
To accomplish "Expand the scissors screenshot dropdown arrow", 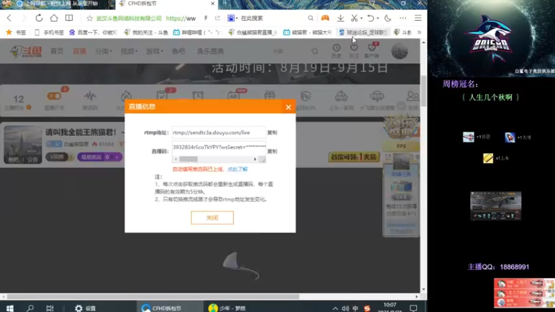I will 361,19.
